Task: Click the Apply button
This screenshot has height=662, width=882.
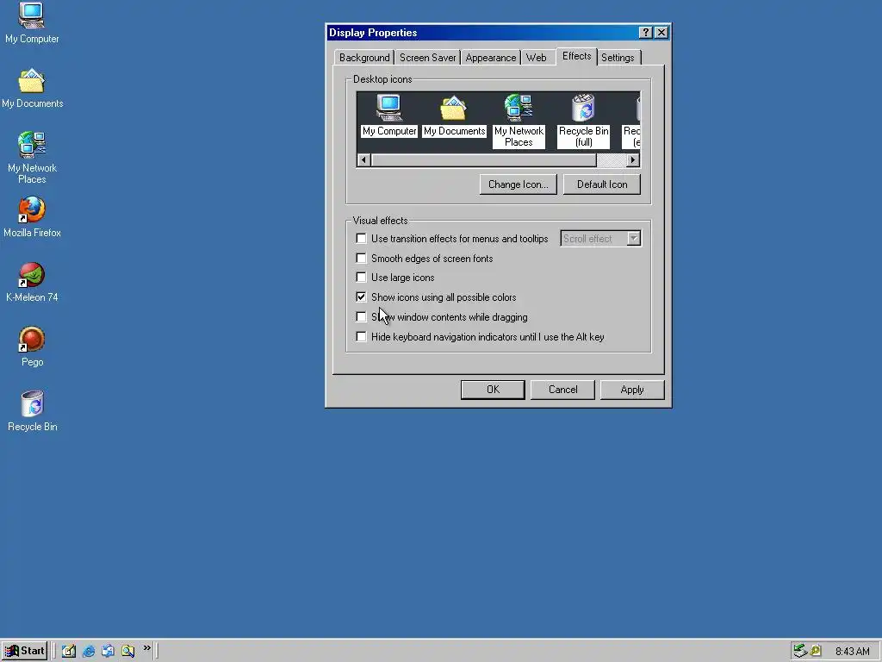Action: pos(632,390)
